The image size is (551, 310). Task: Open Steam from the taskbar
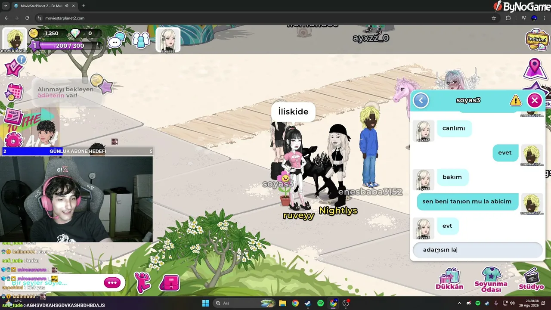coord(307,303)
